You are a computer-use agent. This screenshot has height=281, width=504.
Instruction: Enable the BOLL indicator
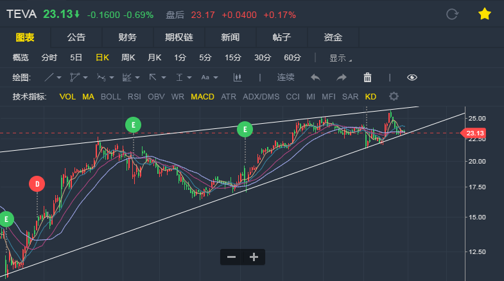110,97
